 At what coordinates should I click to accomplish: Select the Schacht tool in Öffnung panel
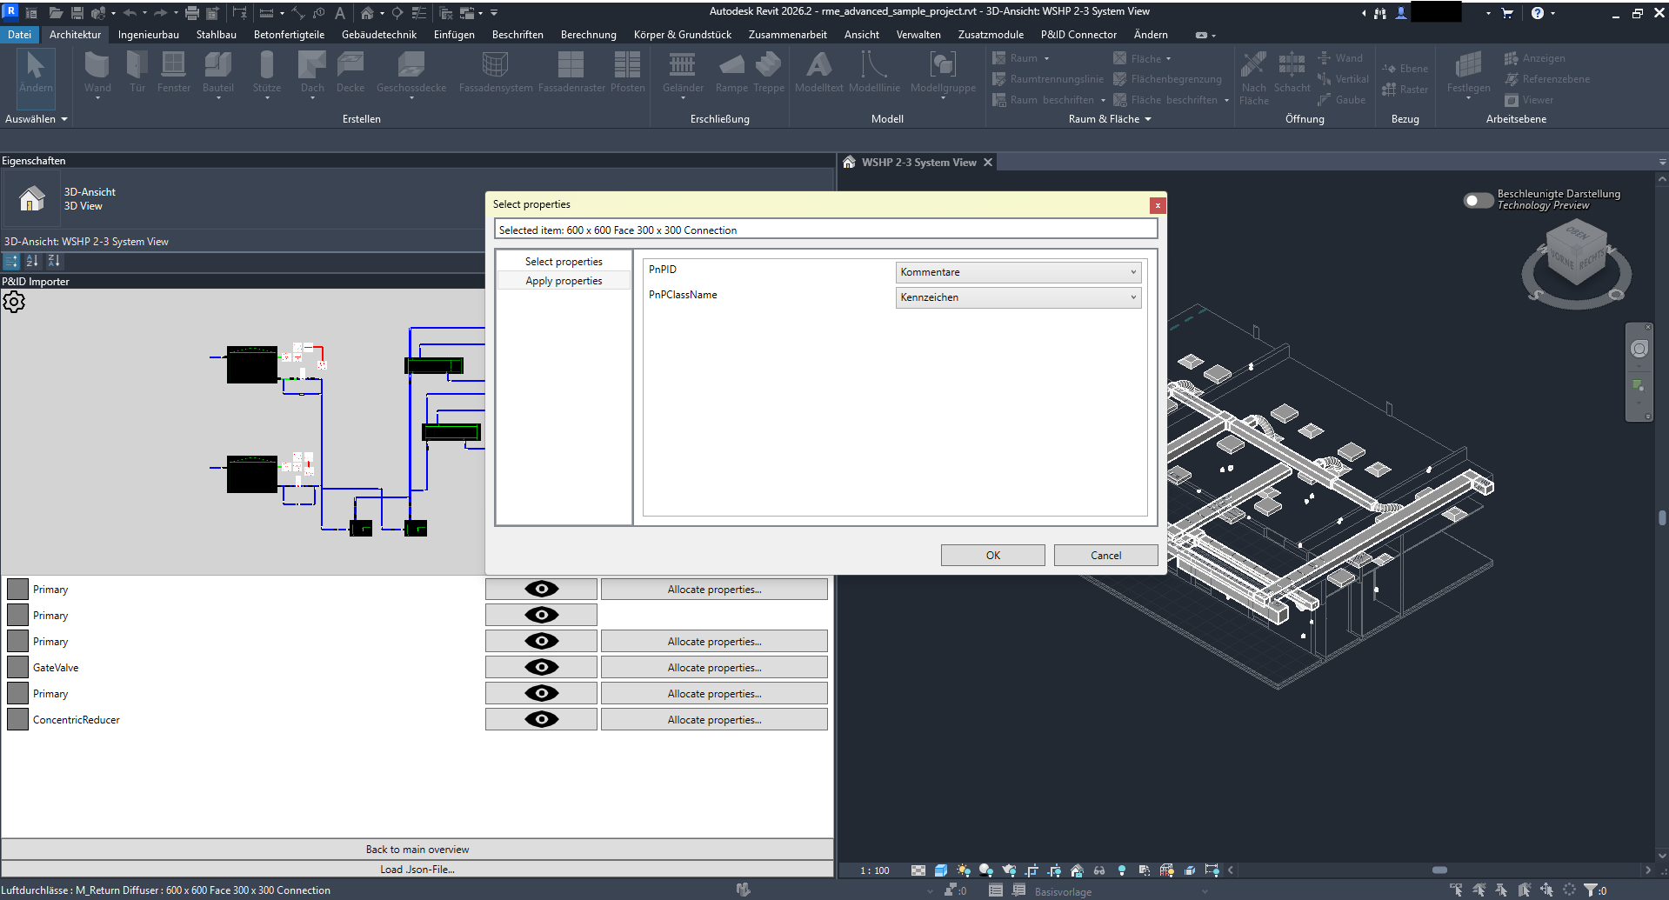pos(1292,74)
